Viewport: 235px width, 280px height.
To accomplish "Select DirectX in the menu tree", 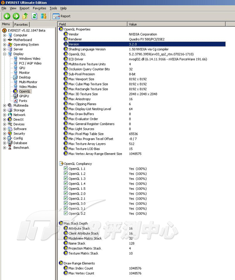I will 18,119.
